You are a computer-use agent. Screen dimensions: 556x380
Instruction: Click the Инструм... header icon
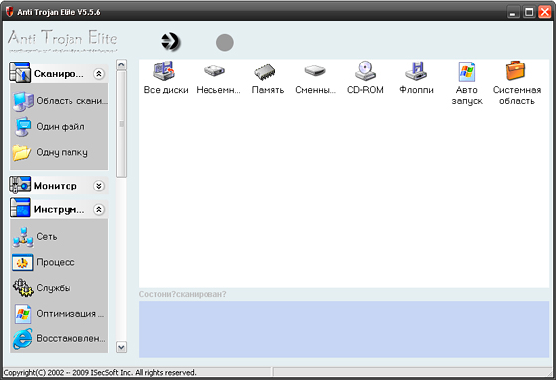[20, 207]
